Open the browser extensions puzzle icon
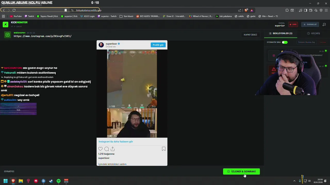 287,10
